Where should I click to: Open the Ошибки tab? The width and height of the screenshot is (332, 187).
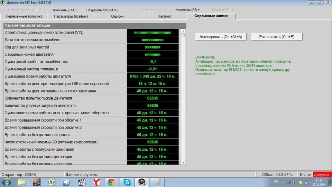click(x=118, y=16)
